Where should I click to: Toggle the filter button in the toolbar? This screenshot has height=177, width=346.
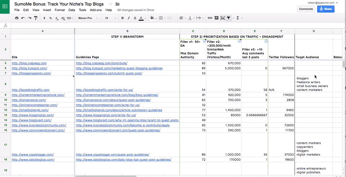pyautogui.click(x=229, y=18)
